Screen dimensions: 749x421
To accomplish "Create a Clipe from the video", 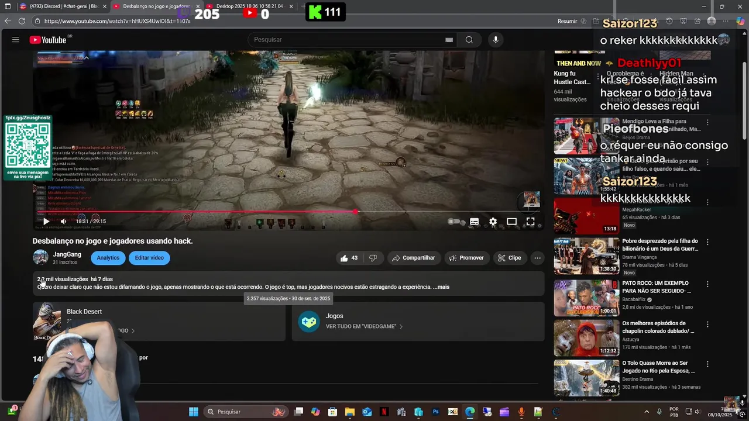I will click(x=509, y=258).
